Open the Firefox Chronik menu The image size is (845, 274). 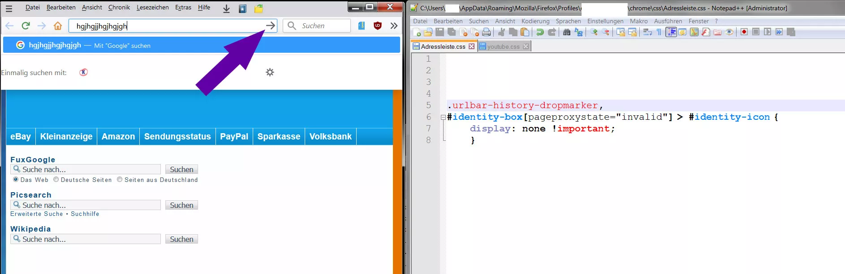(x=119, y=7)
